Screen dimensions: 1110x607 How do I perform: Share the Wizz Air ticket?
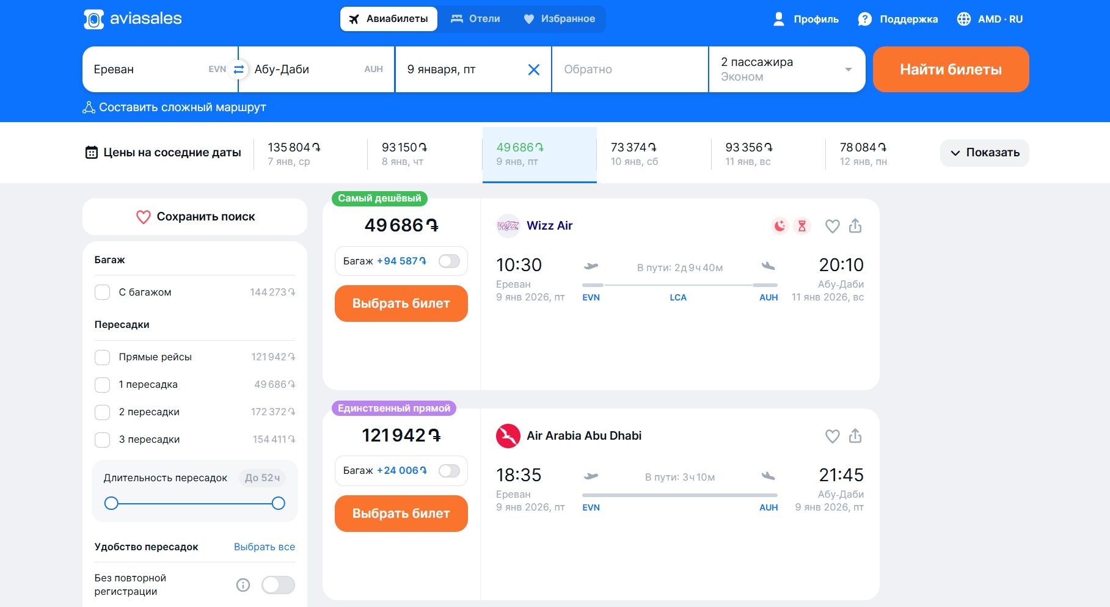(x=855, y=226)
